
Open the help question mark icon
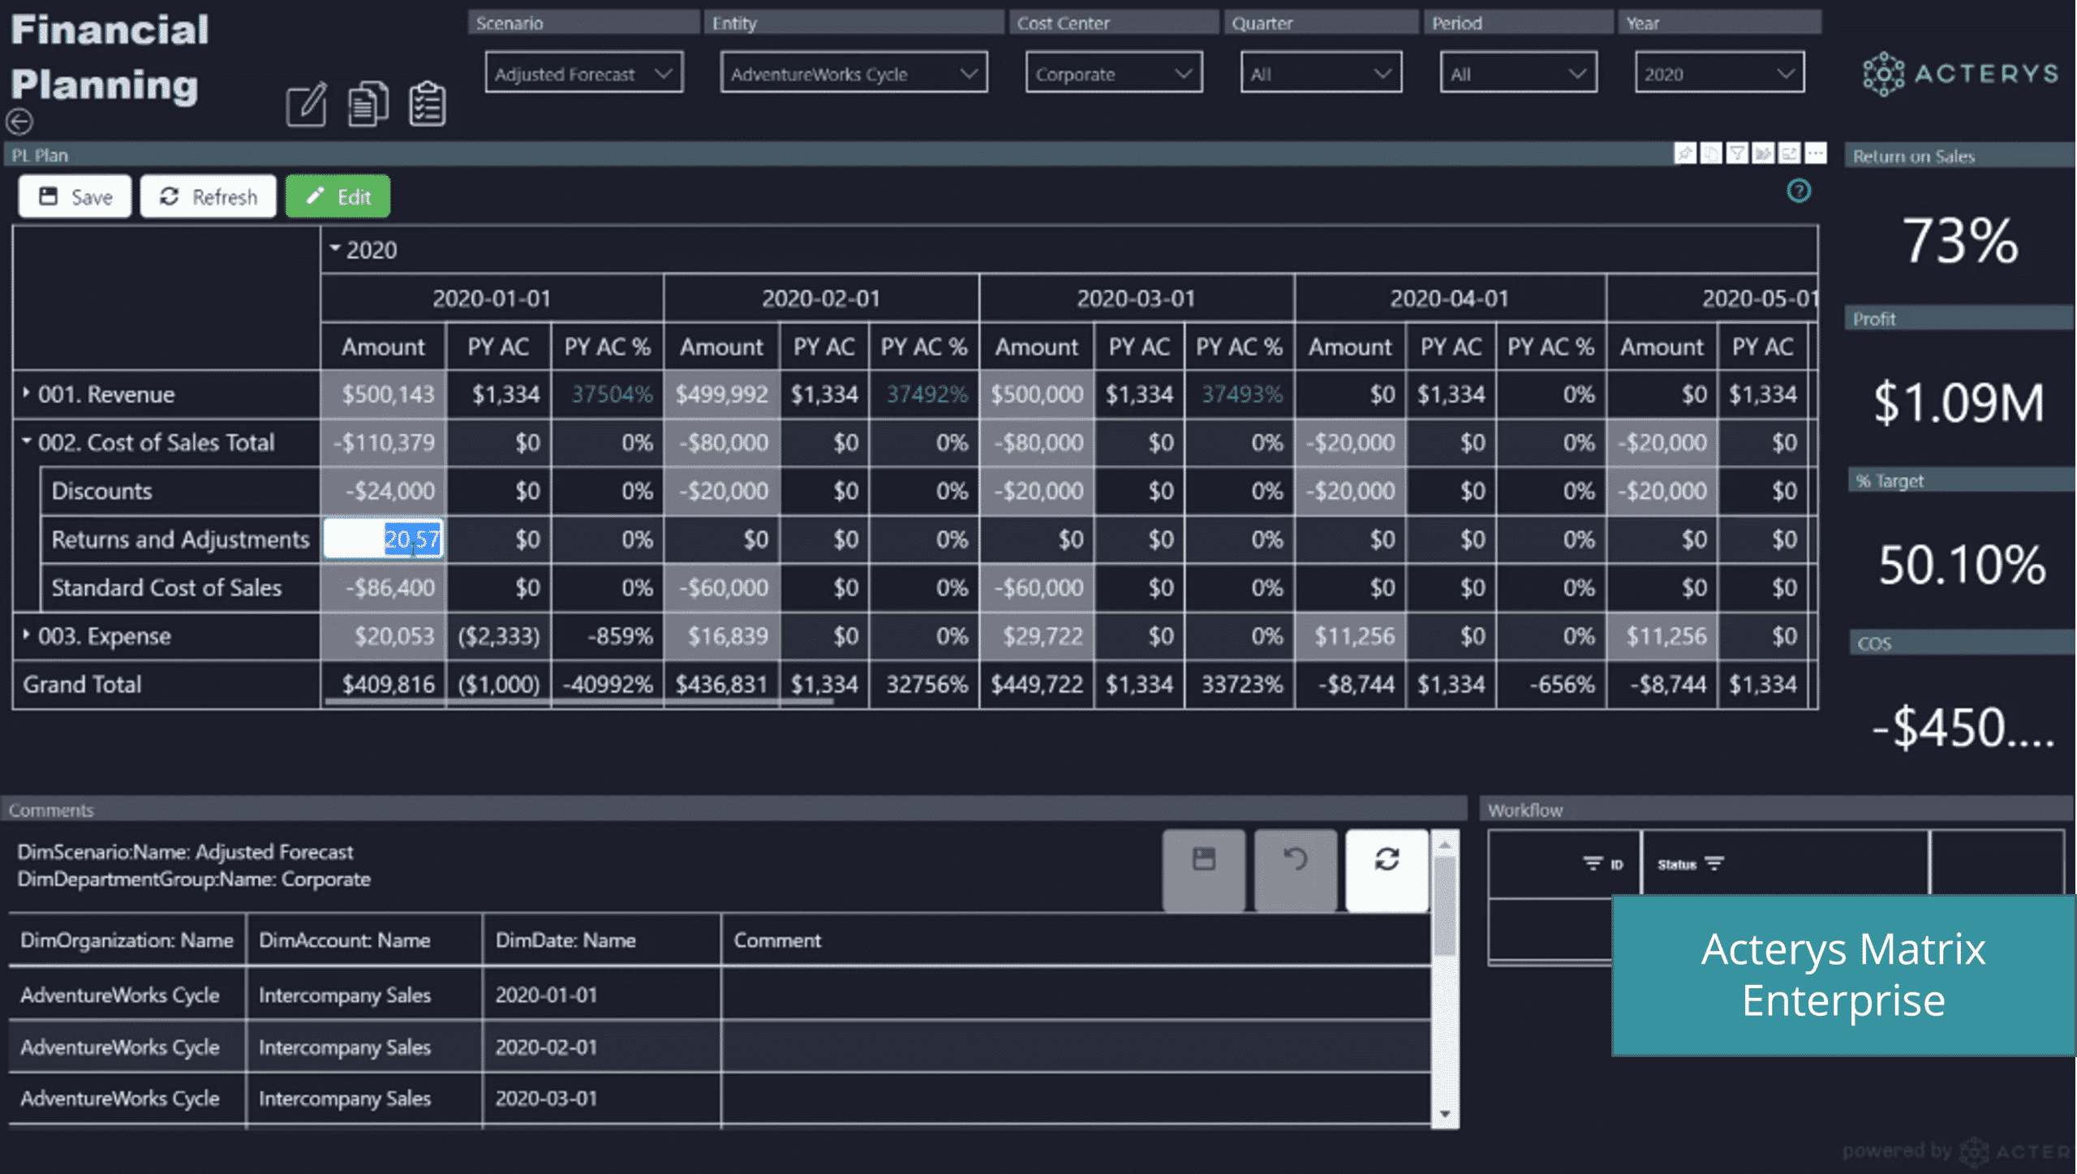(x=1799, y=191)
